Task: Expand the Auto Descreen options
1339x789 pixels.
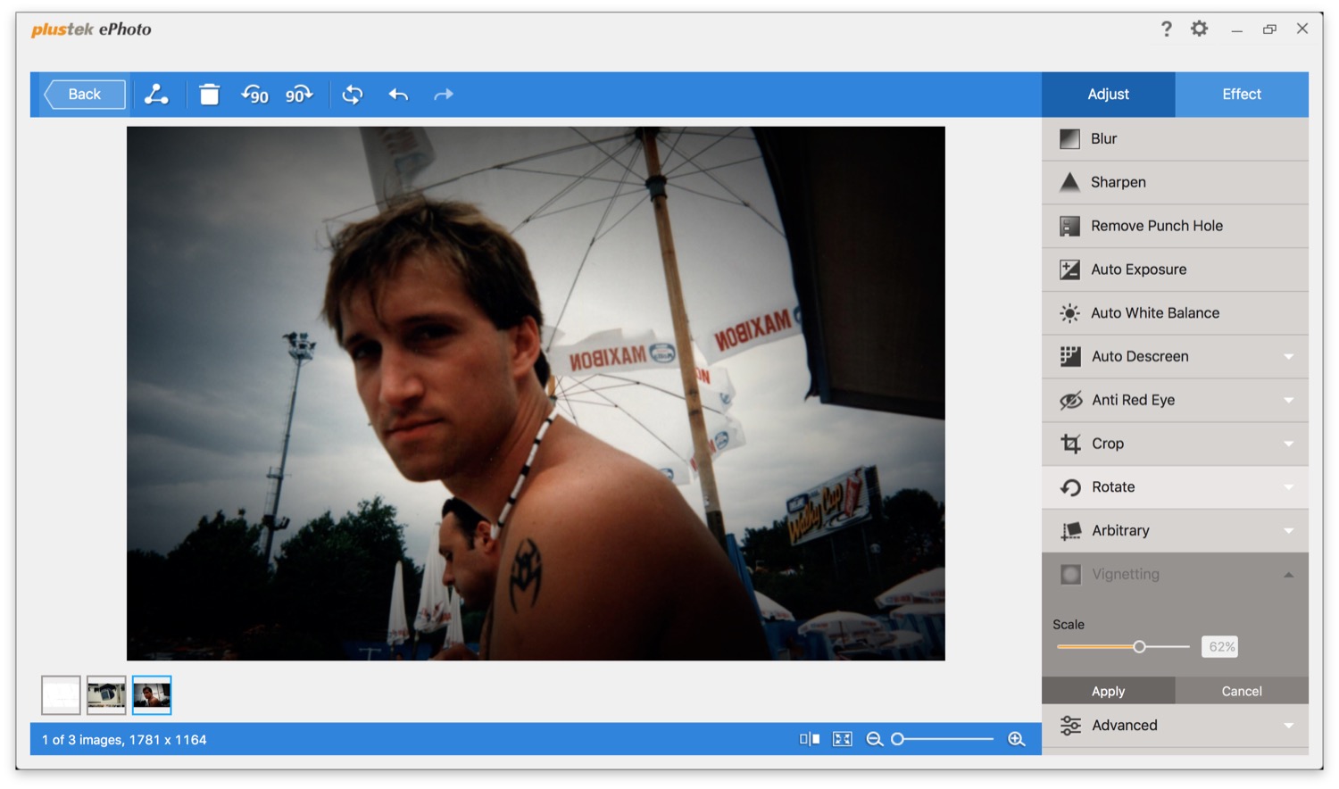Action: tap(1288, 357)
